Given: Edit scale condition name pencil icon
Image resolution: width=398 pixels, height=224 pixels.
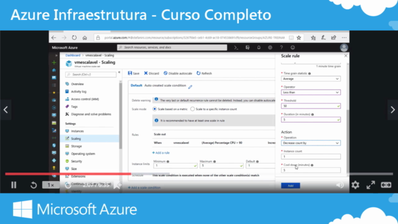Looking at the screenshot, I should pos(190,87).
